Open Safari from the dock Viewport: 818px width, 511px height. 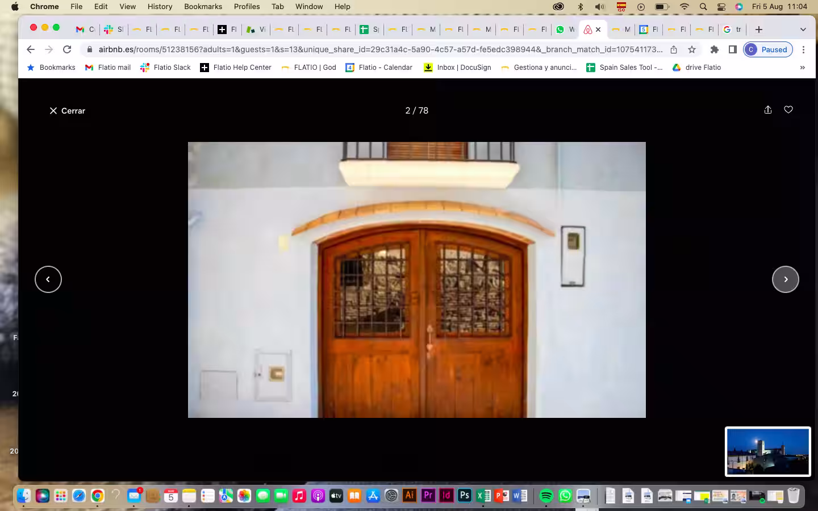coord(79,496)
